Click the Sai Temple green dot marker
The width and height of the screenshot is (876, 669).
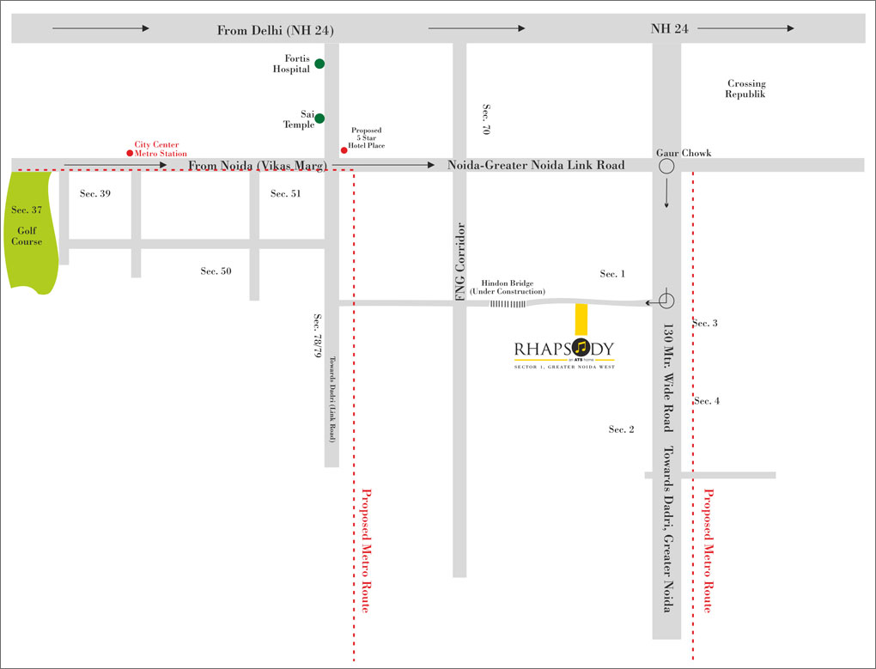(x=319, y=119)
